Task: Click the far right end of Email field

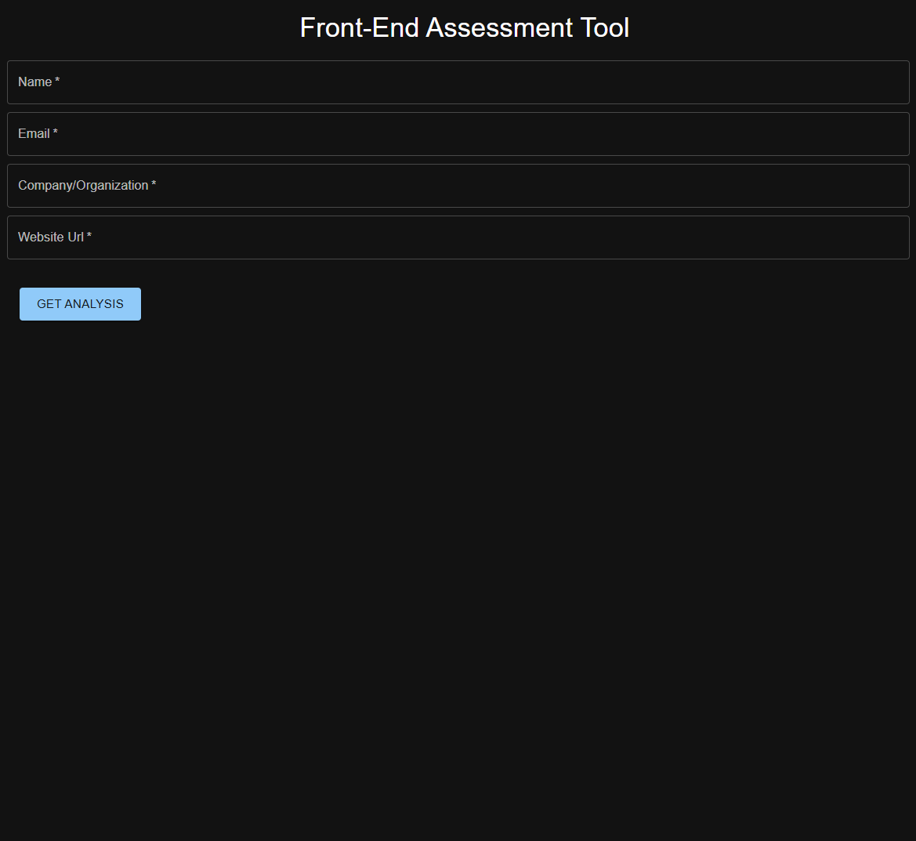Action: (893, 134)
